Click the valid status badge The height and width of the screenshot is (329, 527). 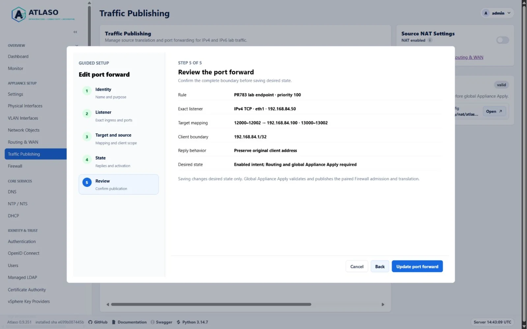[501, 85]
